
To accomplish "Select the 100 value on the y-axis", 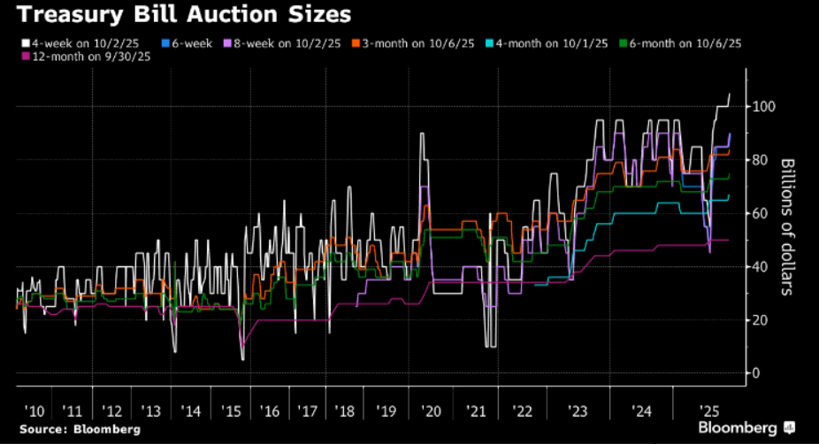I will (763, 106).
